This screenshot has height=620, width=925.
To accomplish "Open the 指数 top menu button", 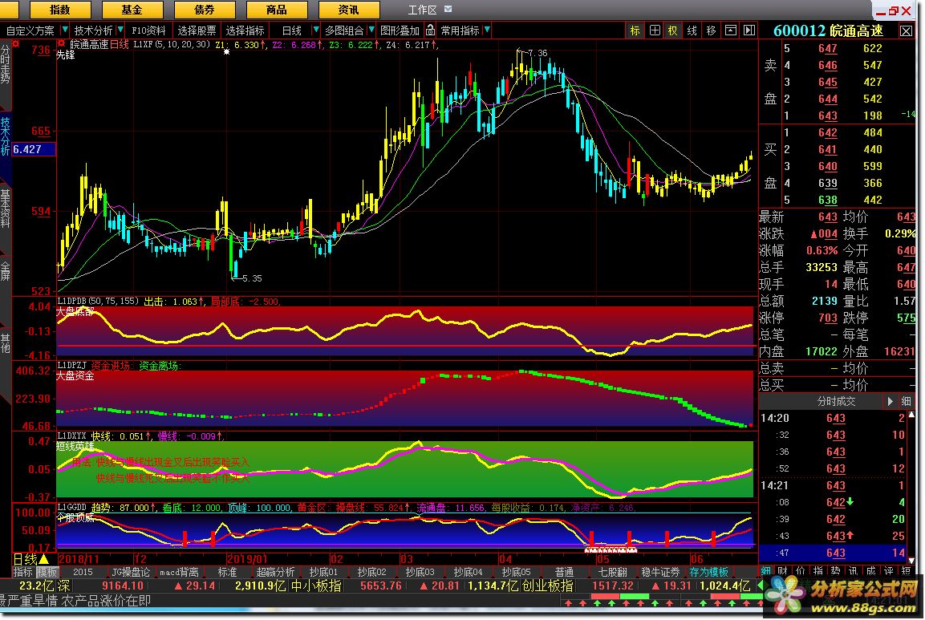I will (x=59, y=10).
